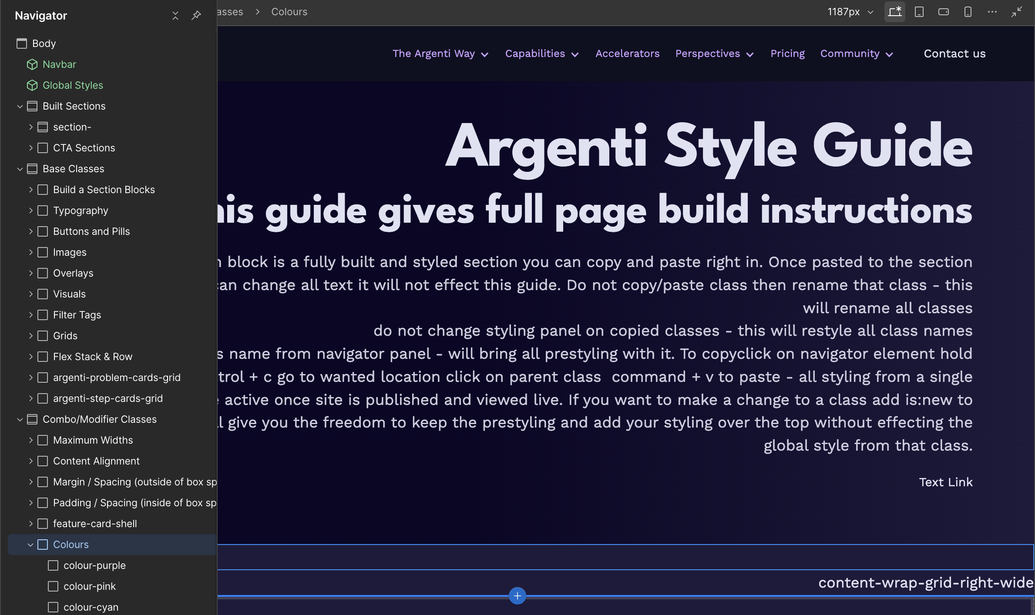Switch to mobile portrait breakpoint
The image size is (1035, 615).
point(968,12)
